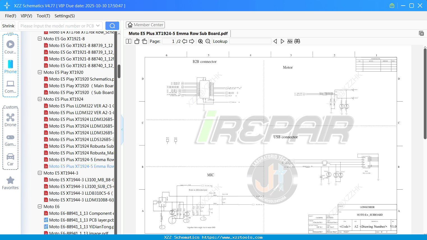Click the file tree scroll-up arrow
427x240 pixels.
(x=119, y=34)
